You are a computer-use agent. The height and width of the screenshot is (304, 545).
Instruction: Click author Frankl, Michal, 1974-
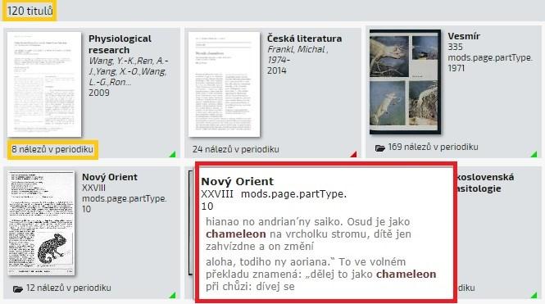coord(297,55)
